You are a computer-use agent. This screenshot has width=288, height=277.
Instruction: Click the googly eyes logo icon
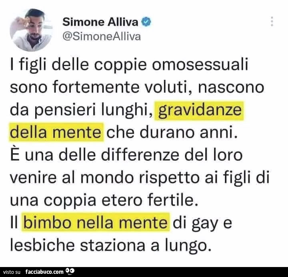tap(70, 271)
